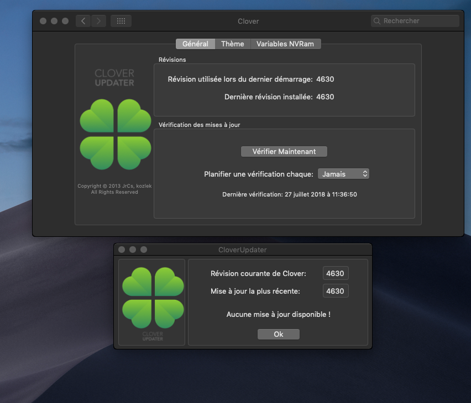Go forward with the right chevron
The width and height of the screenshot is (471, 403).
[98, 21]
